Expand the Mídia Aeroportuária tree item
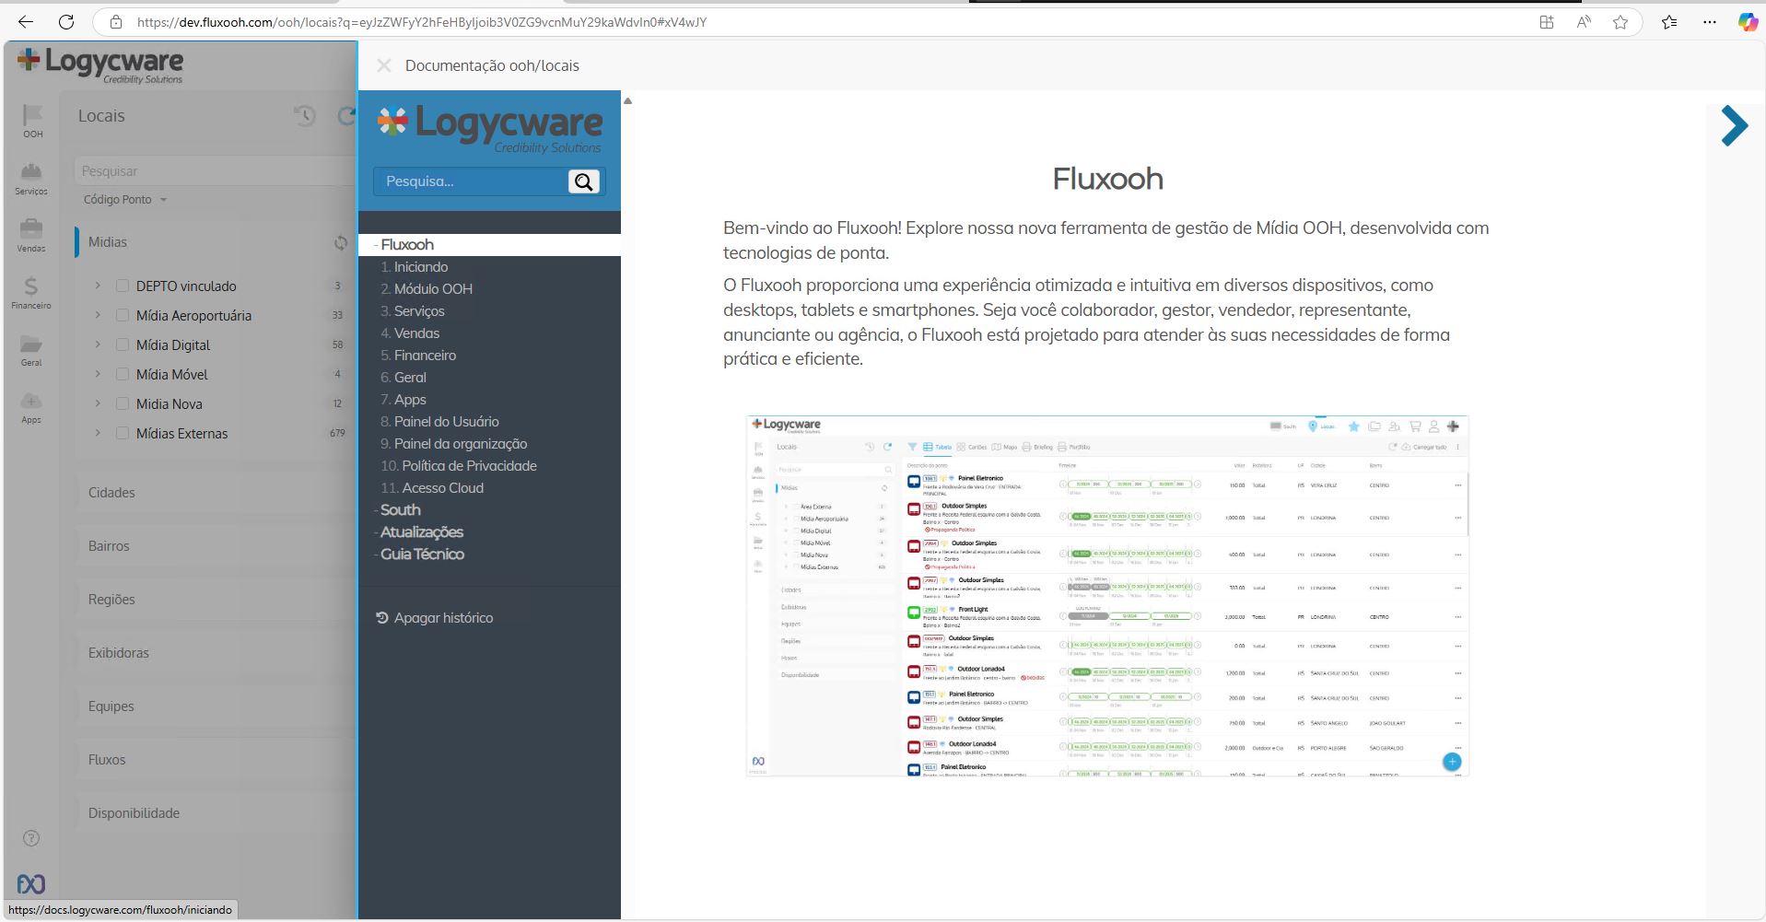 click(x=98, y=316)
